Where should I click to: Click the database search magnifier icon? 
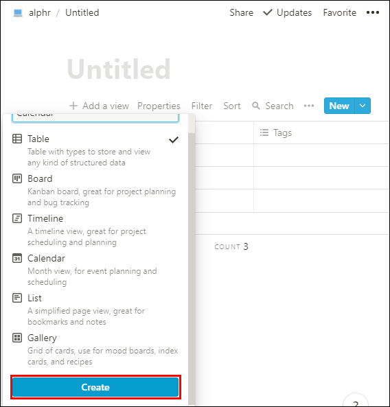pyautogui.click(x=255, y=106)
